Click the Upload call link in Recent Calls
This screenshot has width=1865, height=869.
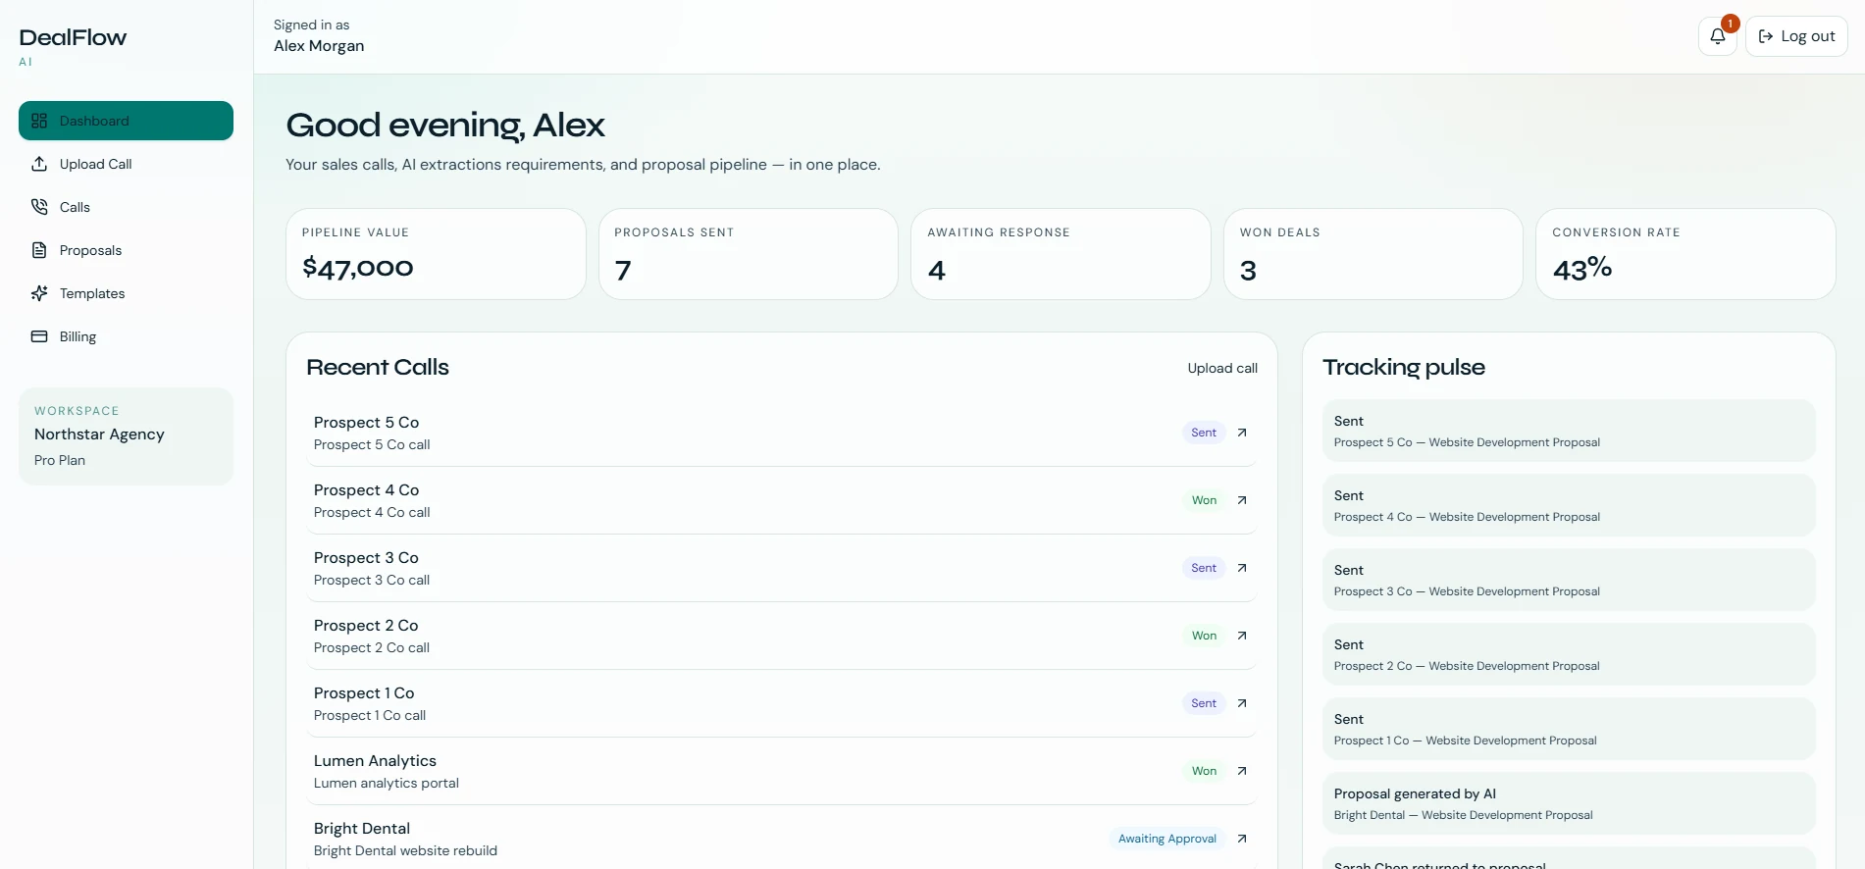pyautogui.click(x=1222, y=368)
